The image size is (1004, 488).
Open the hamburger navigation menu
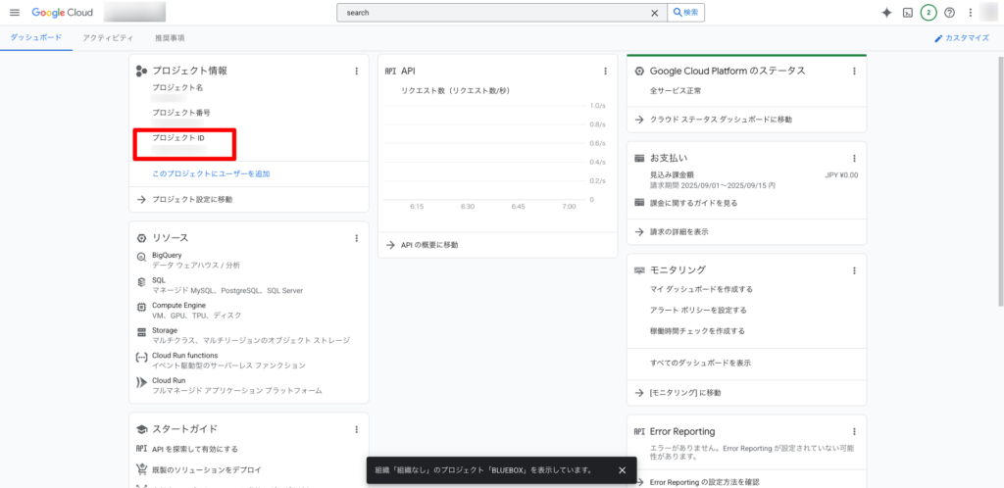(14, 13)
